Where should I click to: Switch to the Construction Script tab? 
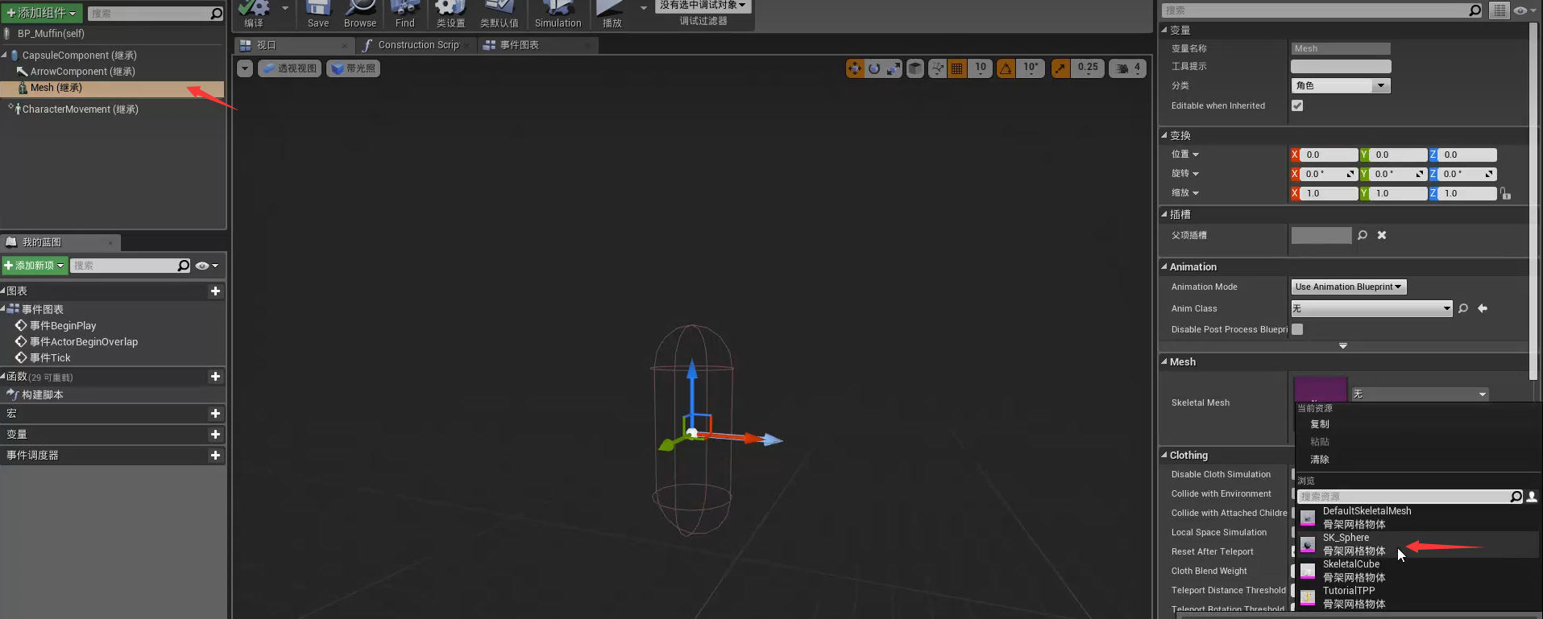(417, 45)
